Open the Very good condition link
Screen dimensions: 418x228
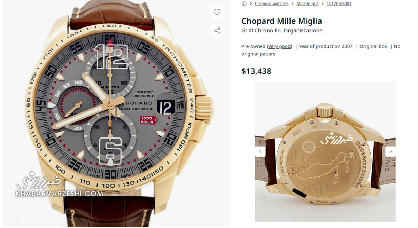coord(280,46)
